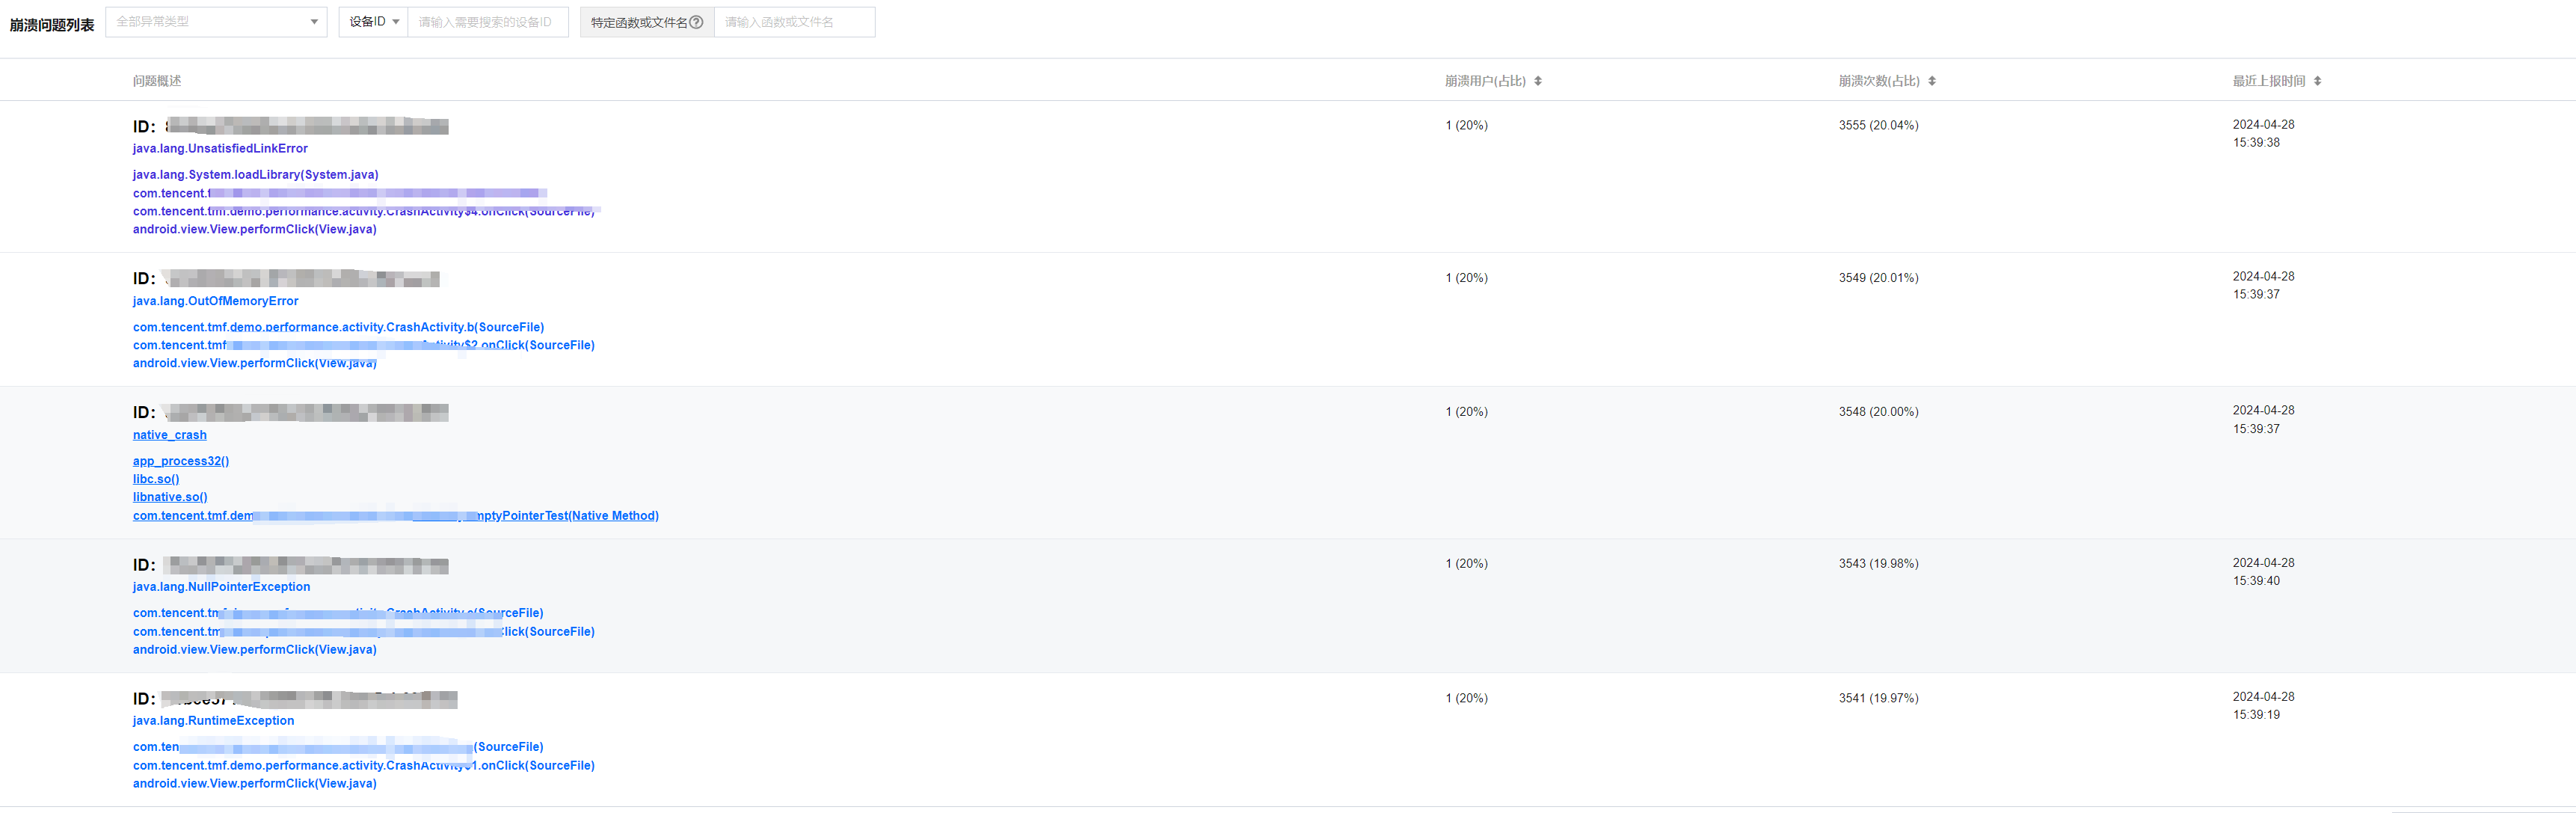Image resolution: width=2576 pixels, height=813 pixels.
Task: Open java.lang.RuntimeException issue link
Action: tap(213, 721)
